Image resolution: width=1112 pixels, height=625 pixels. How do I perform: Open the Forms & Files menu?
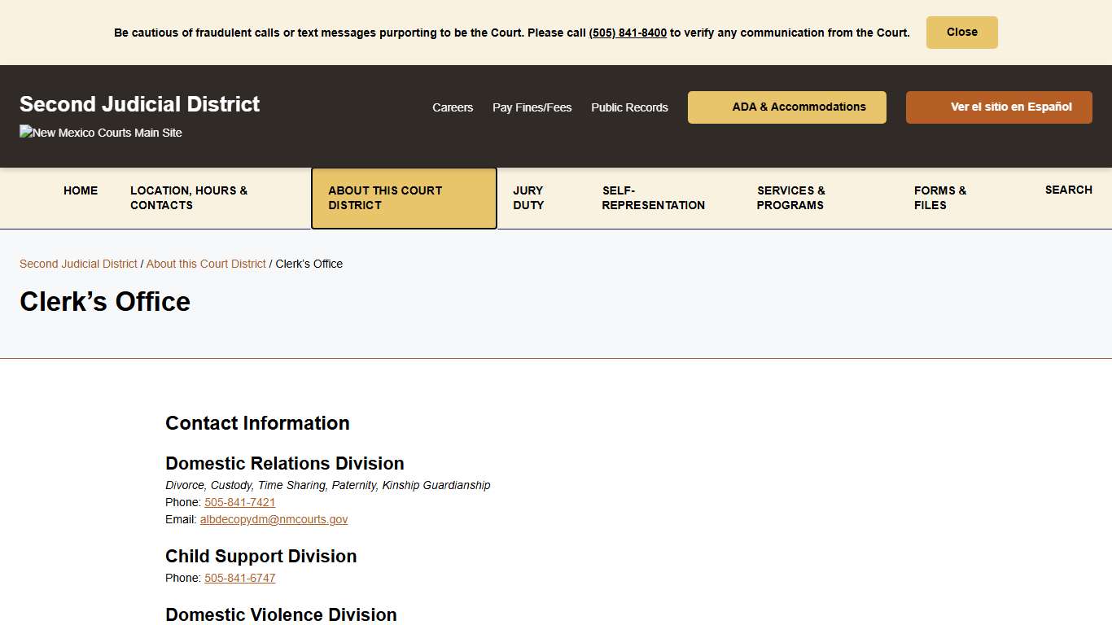tap(939, 198)
